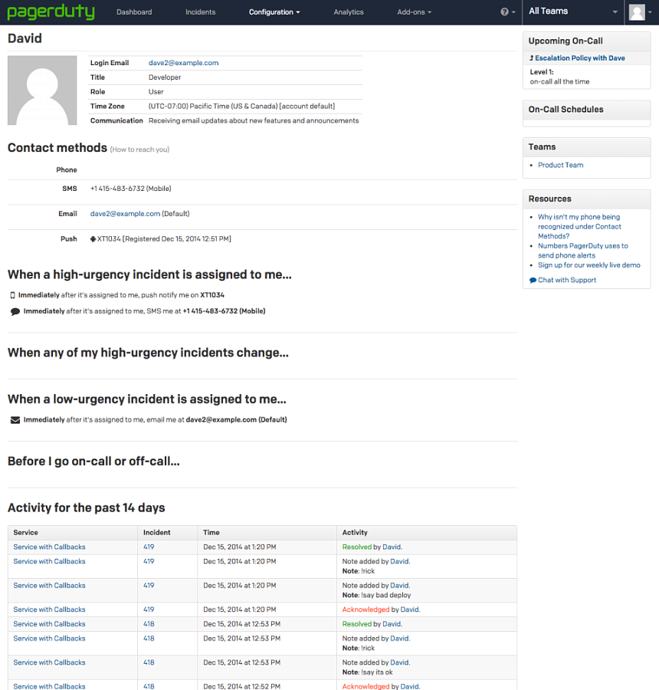Click the login email dave2@example.com link
The image size is (659, 690).
(183, 63)
